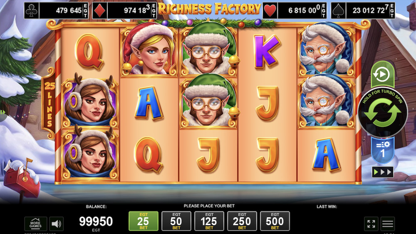The height and width of the screenshot is (234, 416).
Task: Toggle the fast-forward speed arrows button
Action: pos(383,172)
